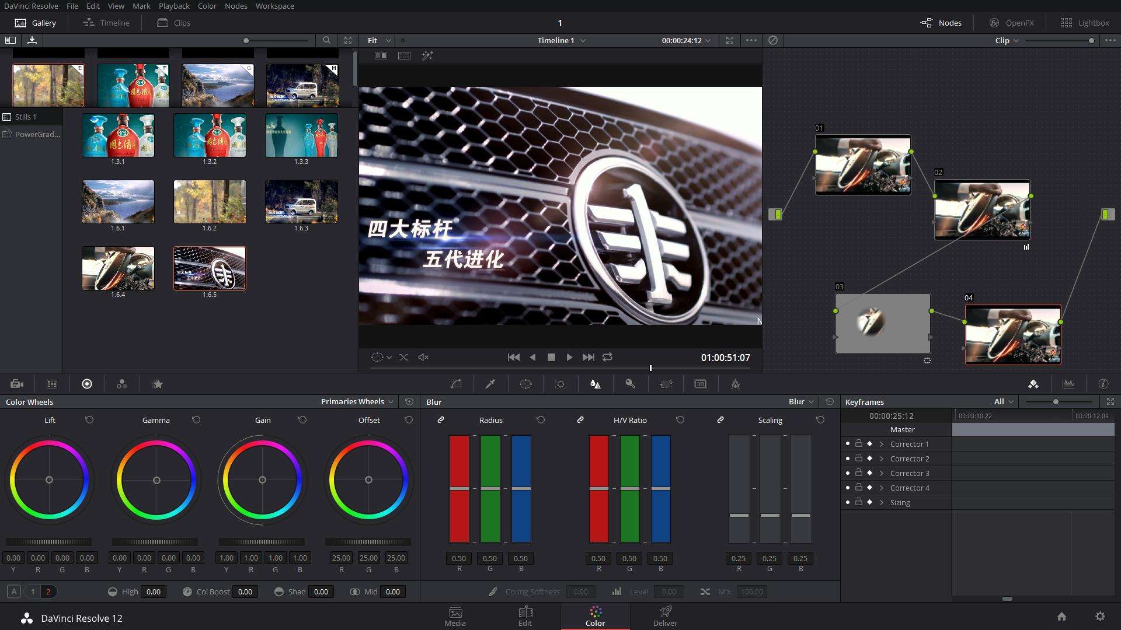This screenshot has height=630, width=1121.
Task: Reset the Lift color wheel
Action: tap(89, 420)
